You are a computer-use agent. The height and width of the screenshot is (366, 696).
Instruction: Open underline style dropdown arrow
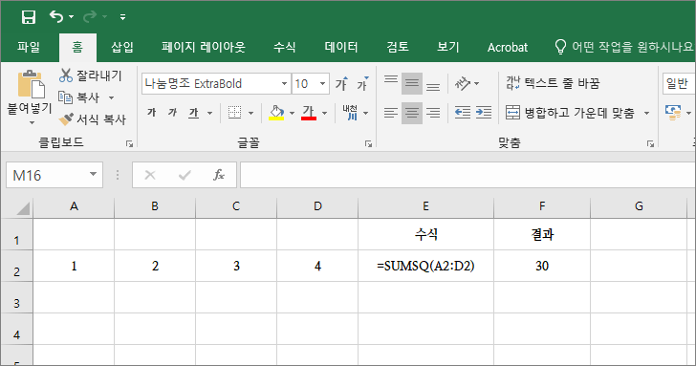pos(209,113)
